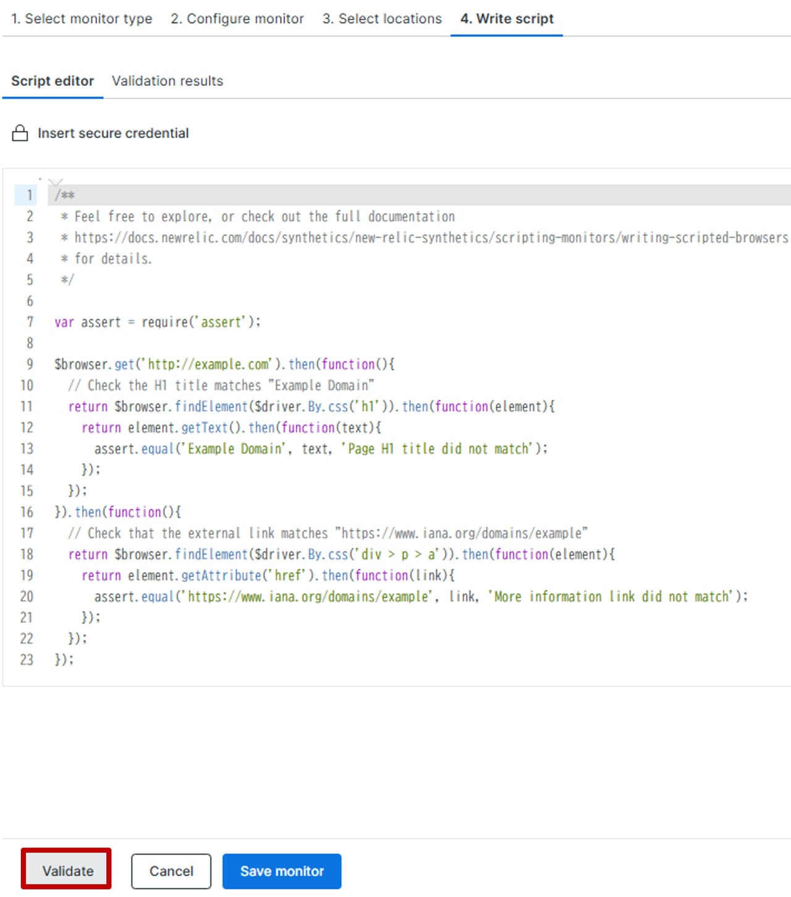791x897 pixels.
Task: Cancel the monitor creation
Action: click(171, 871)
